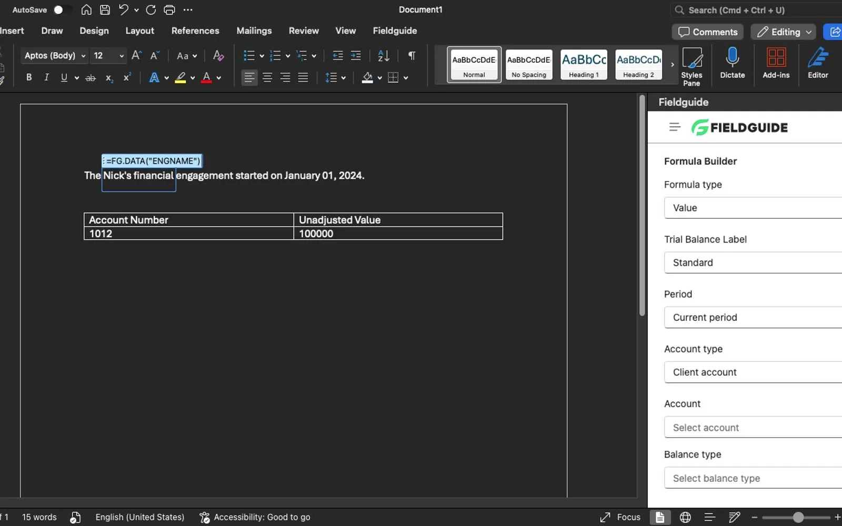Screen dimensions: 842x526
Task: Open Add-ins
Action: pos(776,63)
